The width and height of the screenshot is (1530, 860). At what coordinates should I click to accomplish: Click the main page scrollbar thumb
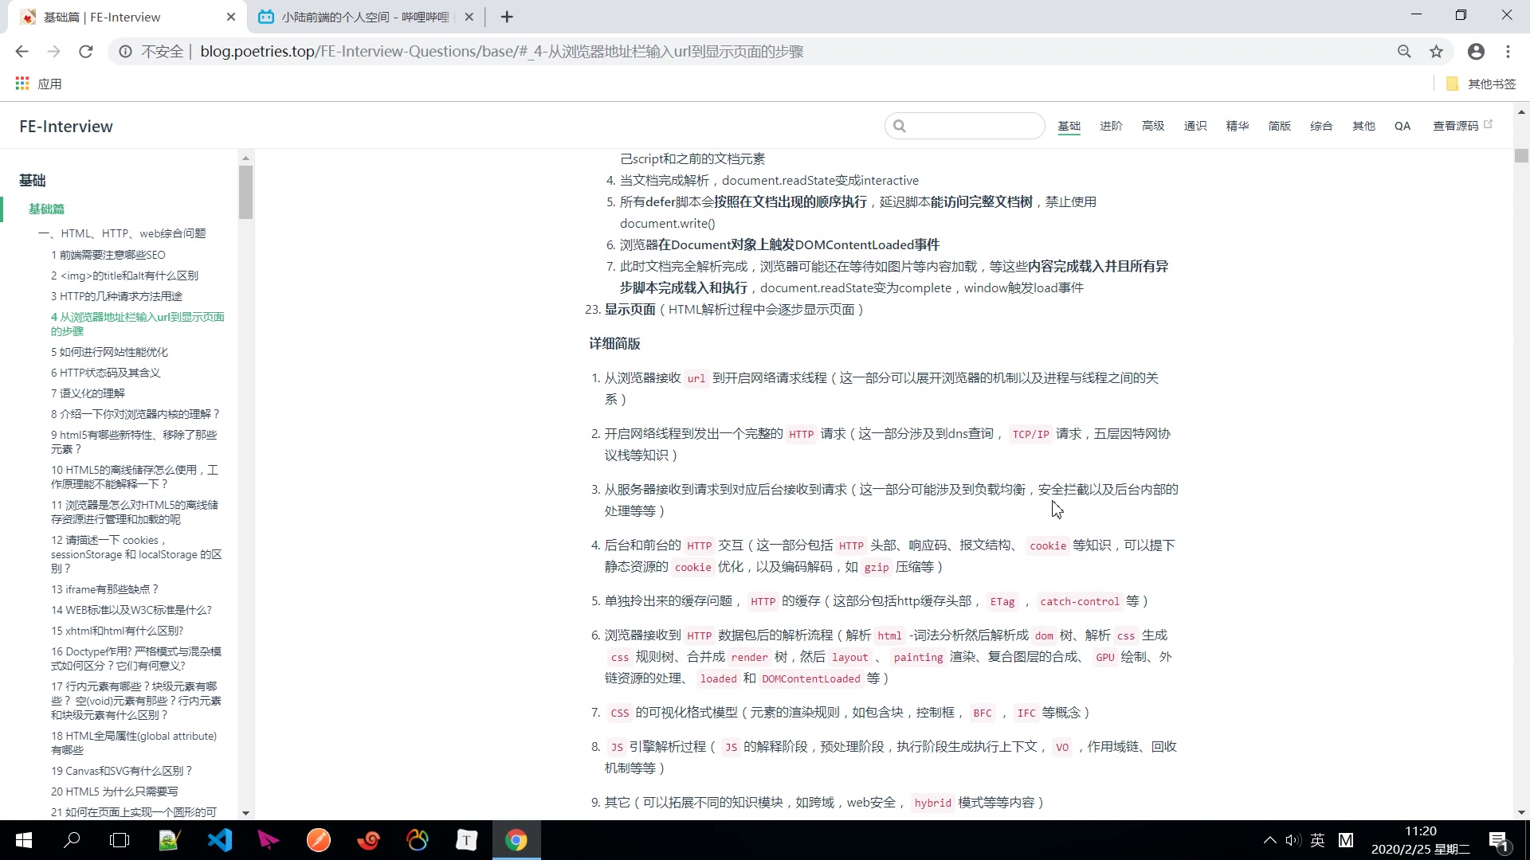coord(1521,156)
